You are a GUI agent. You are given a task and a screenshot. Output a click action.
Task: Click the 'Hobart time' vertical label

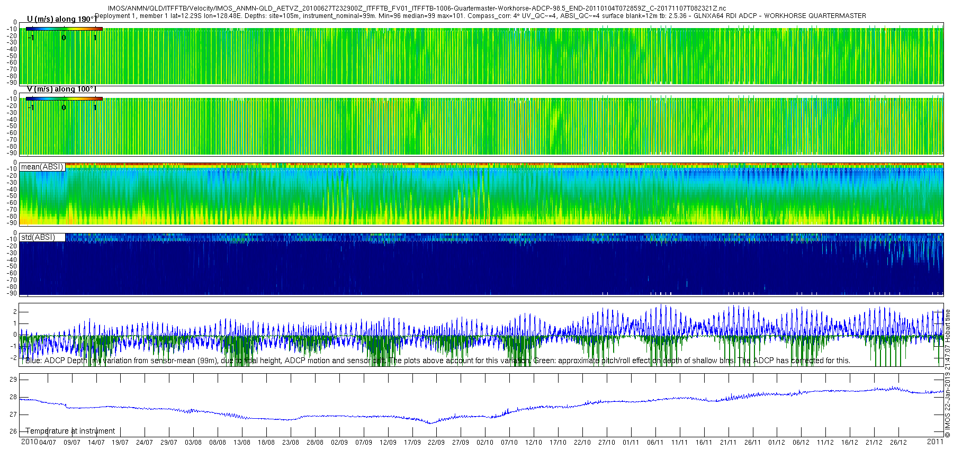[948, 327]
